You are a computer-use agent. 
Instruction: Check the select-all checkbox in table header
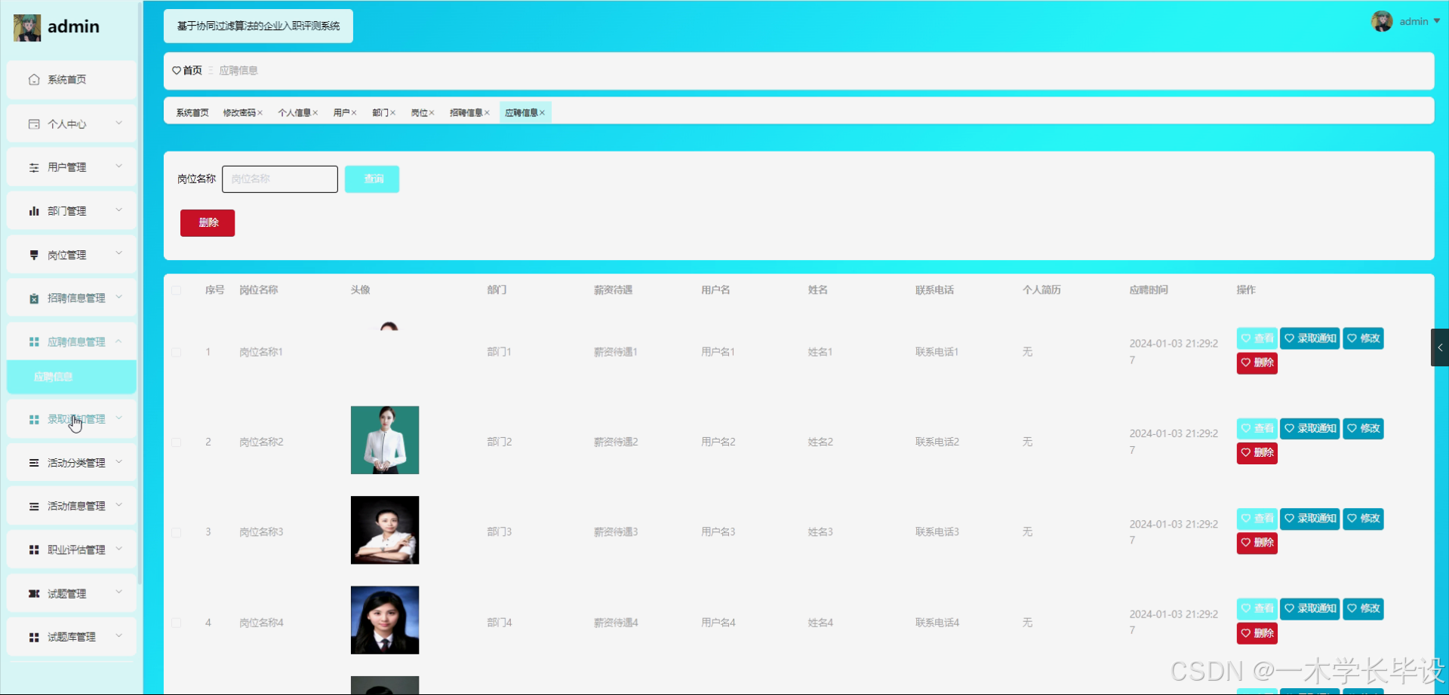(177, 291)
